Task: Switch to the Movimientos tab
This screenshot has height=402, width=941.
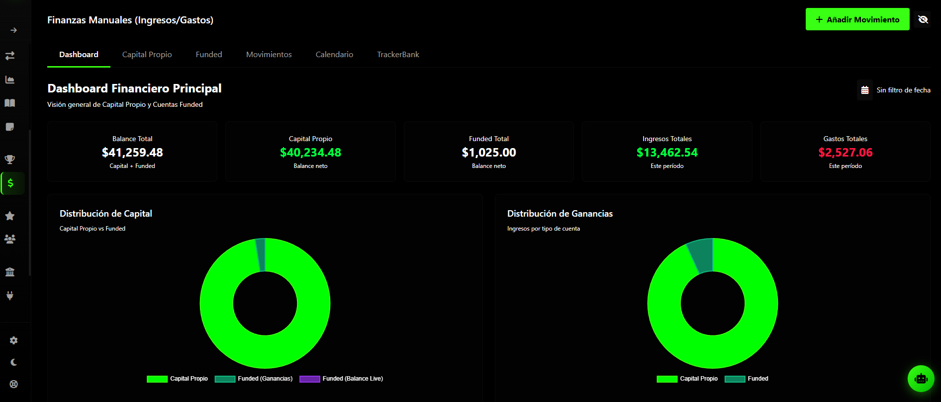Action: tap(269, 55)
